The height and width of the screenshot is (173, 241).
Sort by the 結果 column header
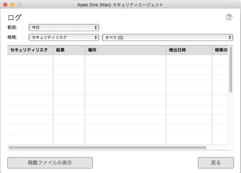tap(69, 50)
